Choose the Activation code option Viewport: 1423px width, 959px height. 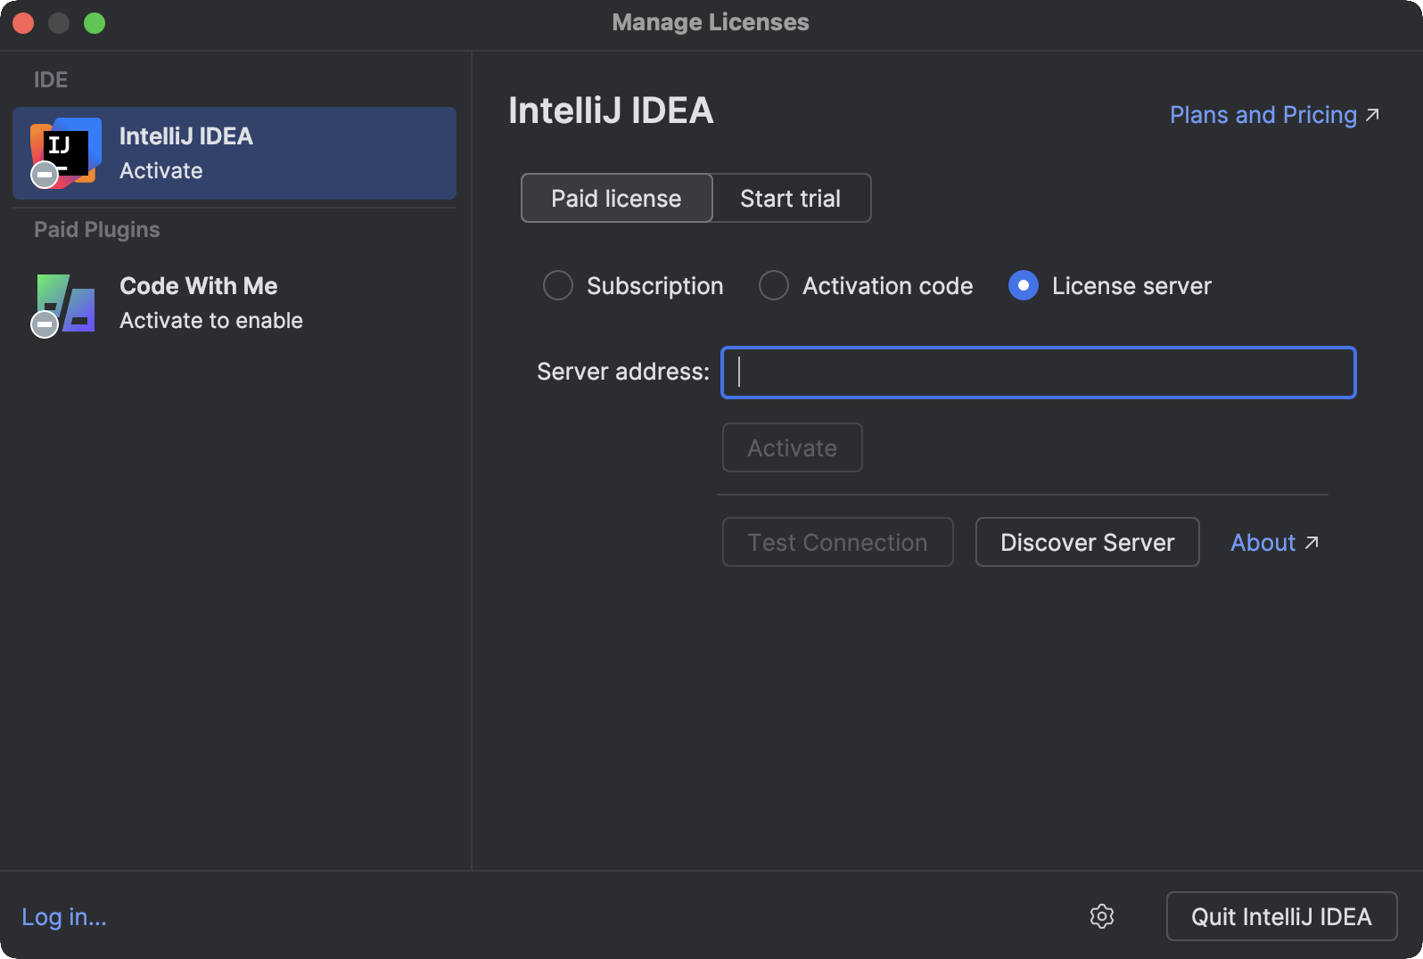[x=774, y=286]
